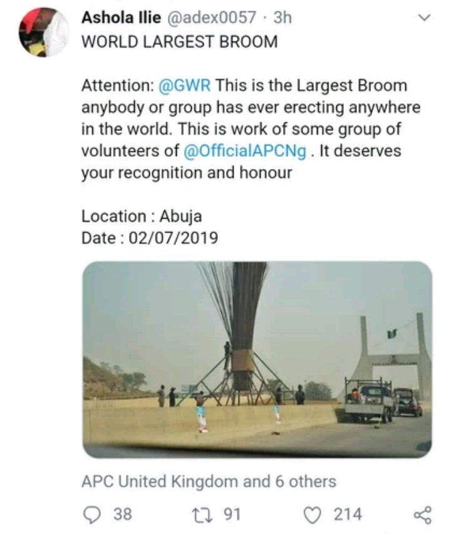Open the @adex0057 handle

213,17
